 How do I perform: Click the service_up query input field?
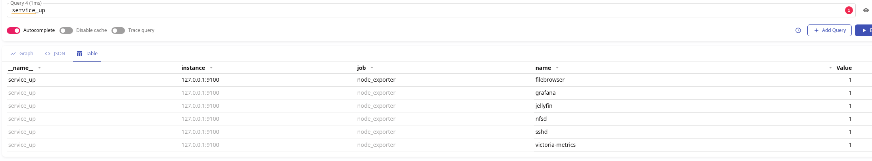pyautogui.click(x=397, y=11)
